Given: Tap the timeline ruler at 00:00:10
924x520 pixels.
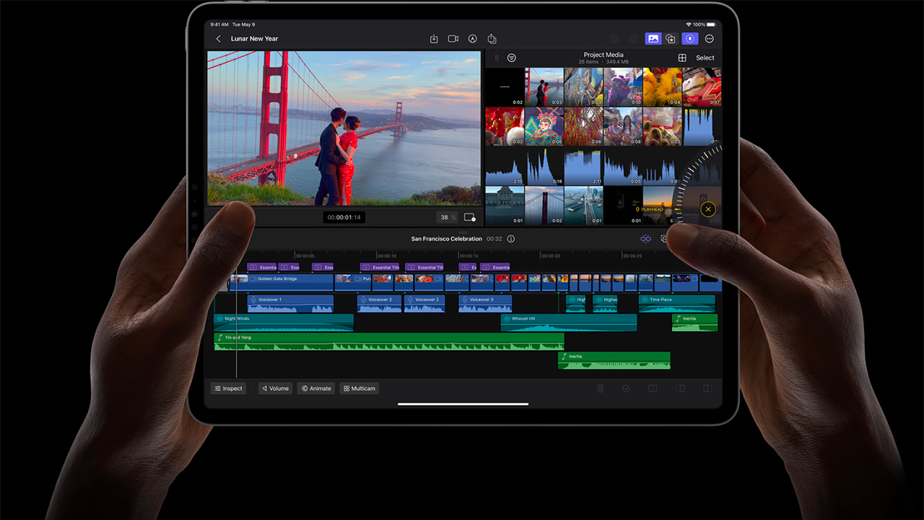Looking at the screenshot, I should 386,256.
